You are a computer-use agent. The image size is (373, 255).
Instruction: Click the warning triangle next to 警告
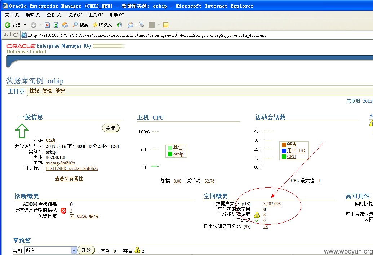(x=137, y=250)
